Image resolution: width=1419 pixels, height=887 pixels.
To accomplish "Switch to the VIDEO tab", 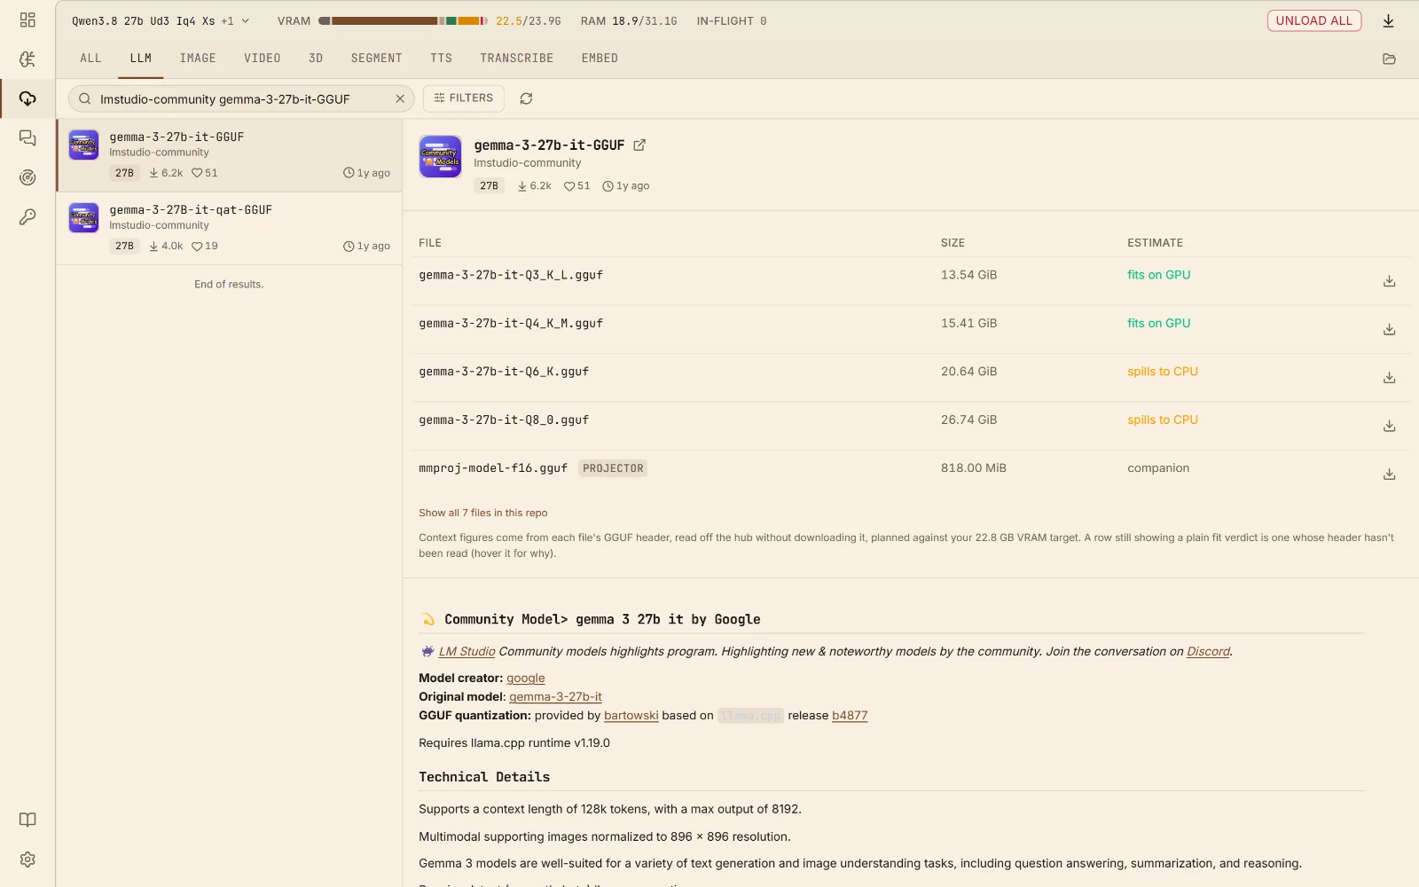I will 263,59.
